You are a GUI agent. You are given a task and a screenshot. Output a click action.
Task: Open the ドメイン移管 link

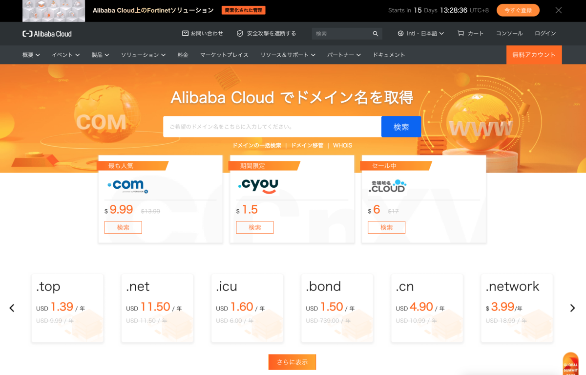click(307, 145)
